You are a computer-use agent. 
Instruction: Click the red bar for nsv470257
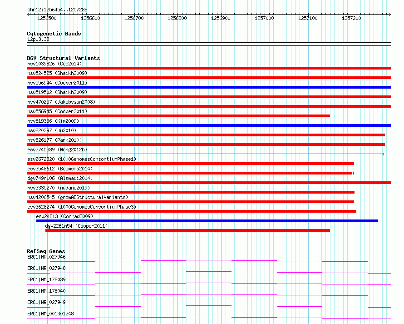(209, 106)
